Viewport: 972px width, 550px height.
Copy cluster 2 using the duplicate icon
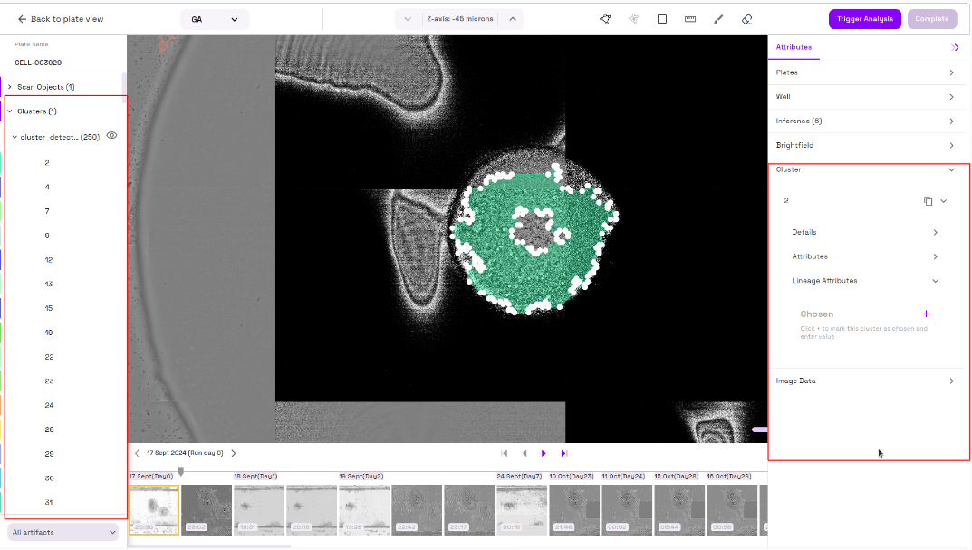[928, 201]
